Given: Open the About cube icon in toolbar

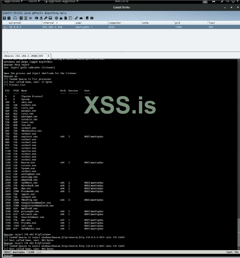Looking at the screenshot, I should pos(92,18).
